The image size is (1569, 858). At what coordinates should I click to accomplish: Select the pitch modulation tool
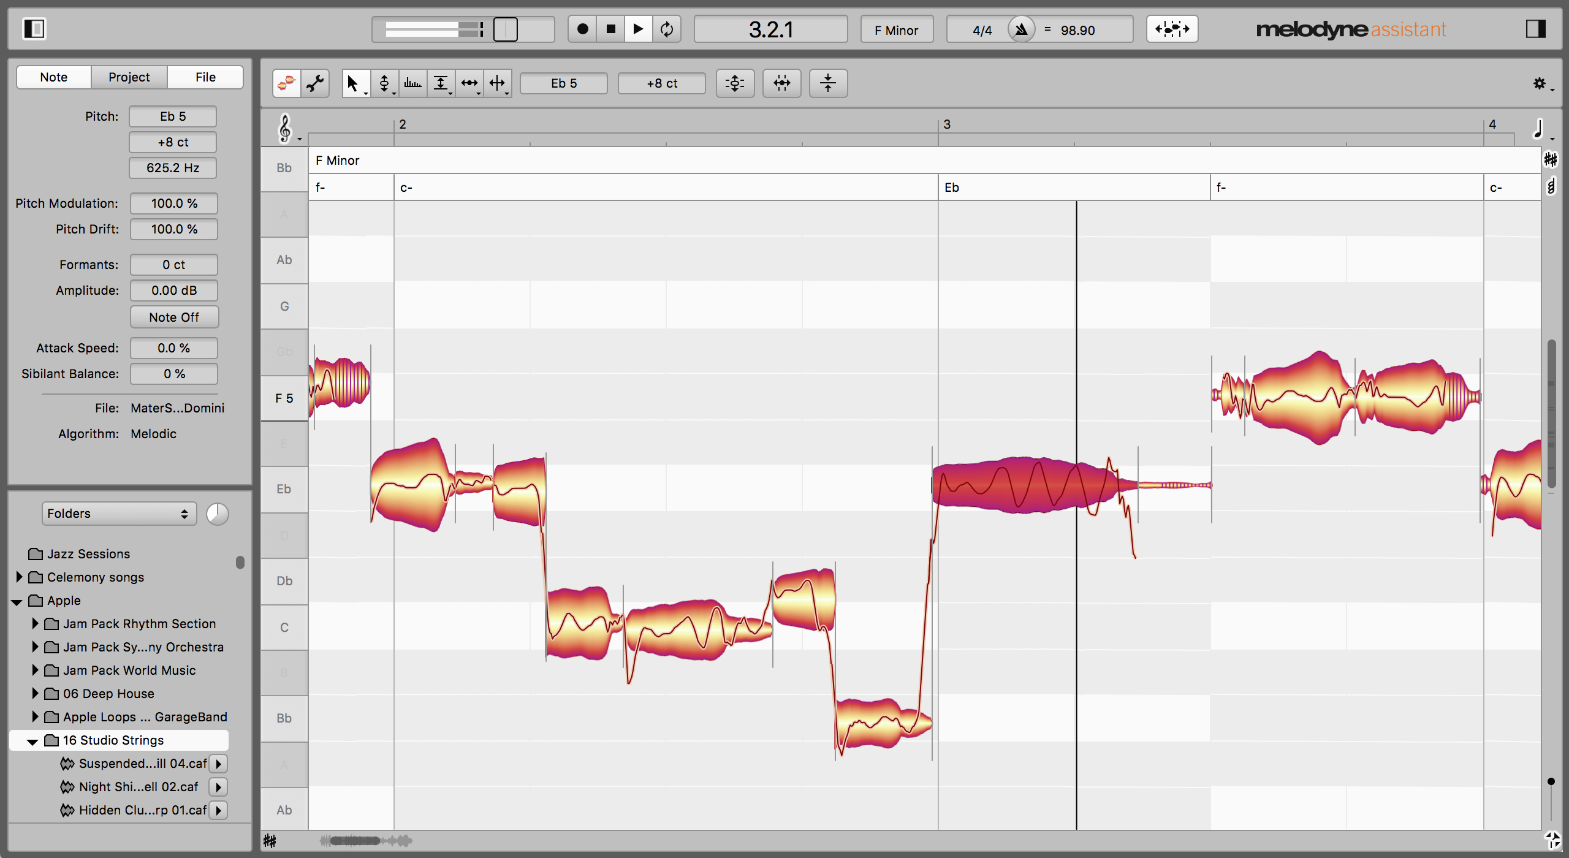[x=413, y=82]
